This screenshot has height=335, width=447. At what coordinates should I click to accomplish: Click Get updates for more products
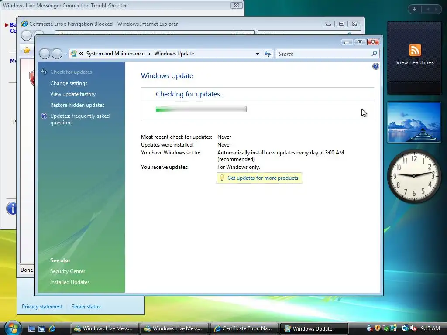click(262, 178)
